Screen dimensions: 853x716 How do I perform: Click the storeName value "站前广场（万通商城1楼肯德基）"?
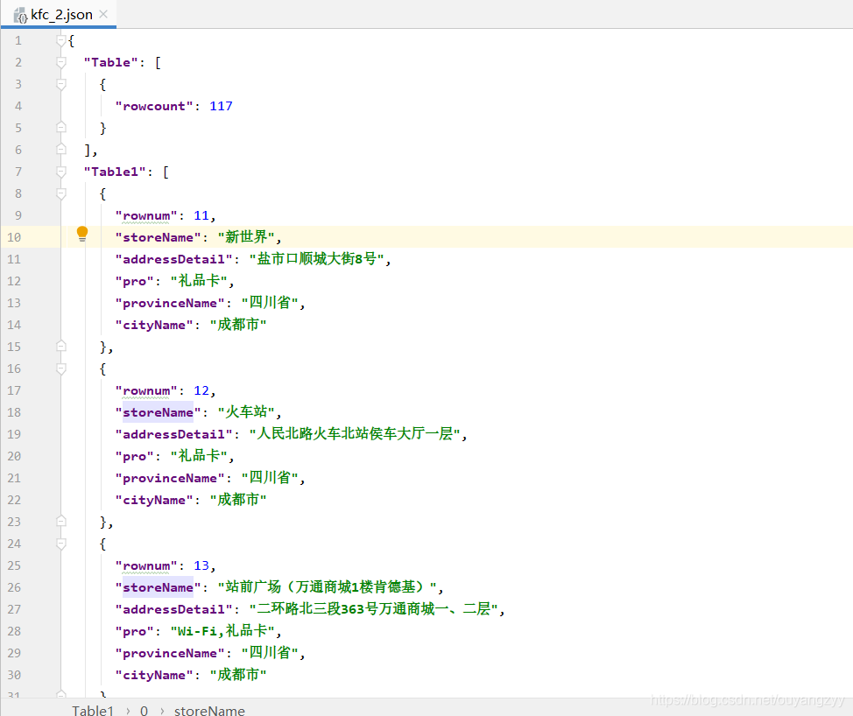point(327,587)
